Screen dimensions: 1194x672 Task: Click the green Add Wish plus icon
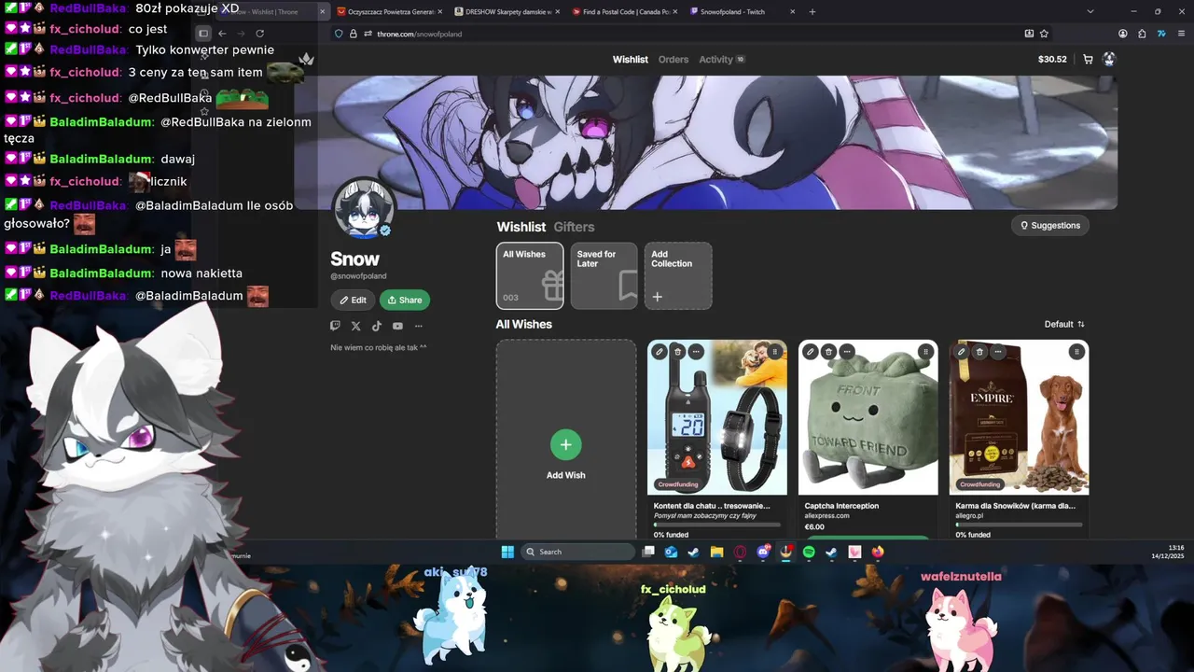click(566, 444)
